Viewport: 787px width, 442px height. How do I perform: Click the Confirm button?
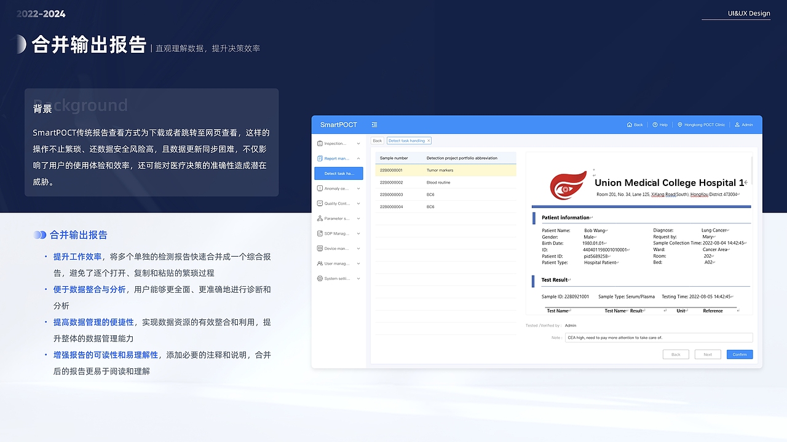click(739, 354)
